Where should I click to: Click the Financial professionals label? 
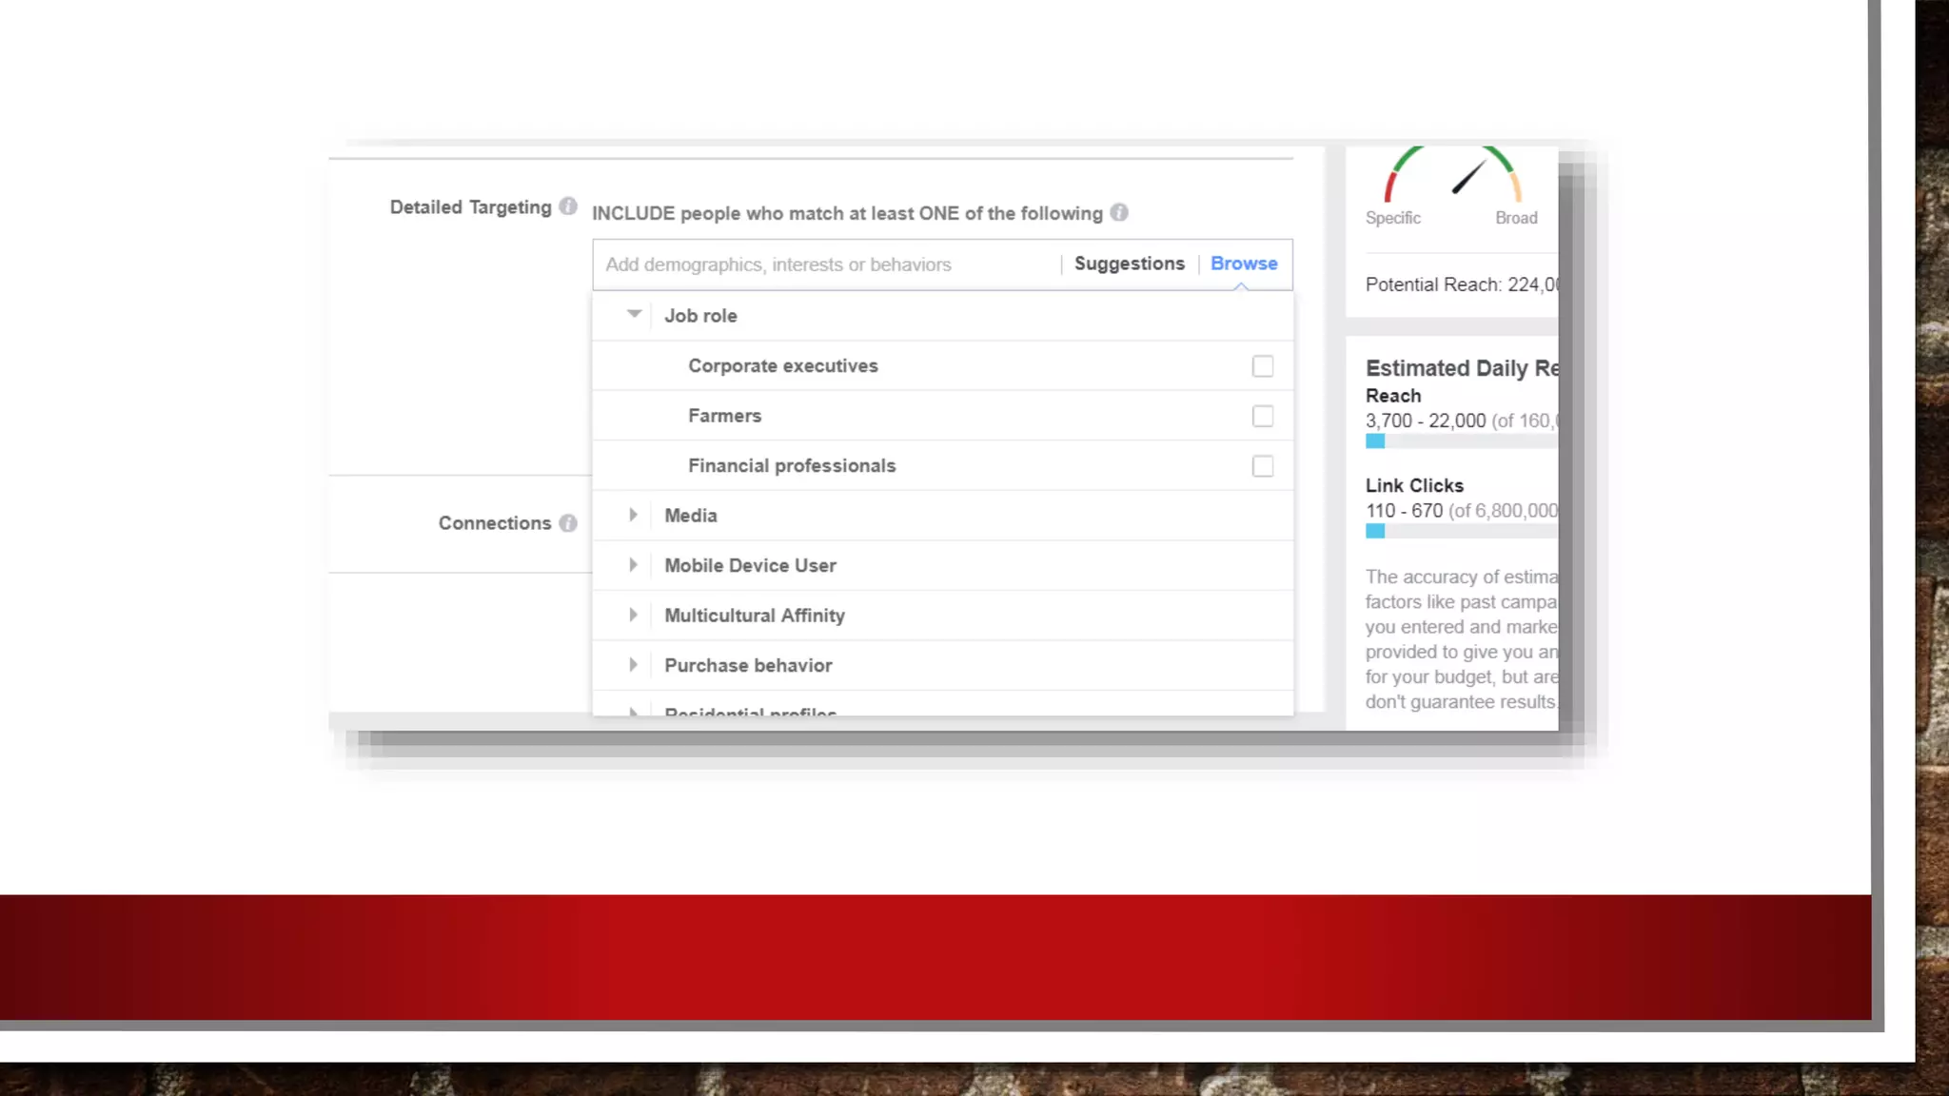pyautogui.click(x=791, y=466)
